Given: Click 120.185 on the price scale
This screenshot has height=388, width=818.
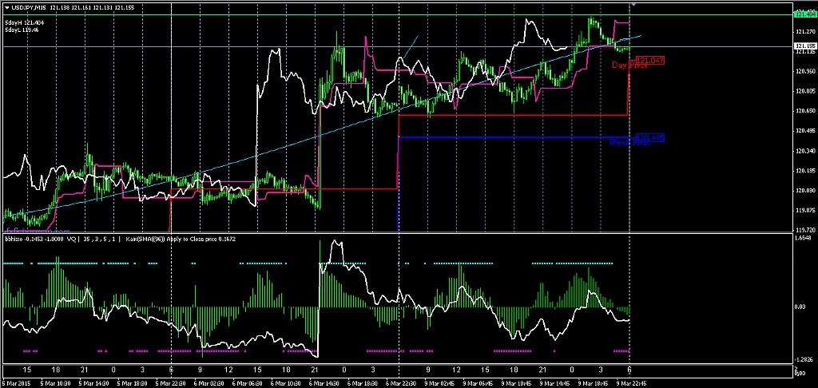Looking at the screenshot, I should (x=804, y=171).
